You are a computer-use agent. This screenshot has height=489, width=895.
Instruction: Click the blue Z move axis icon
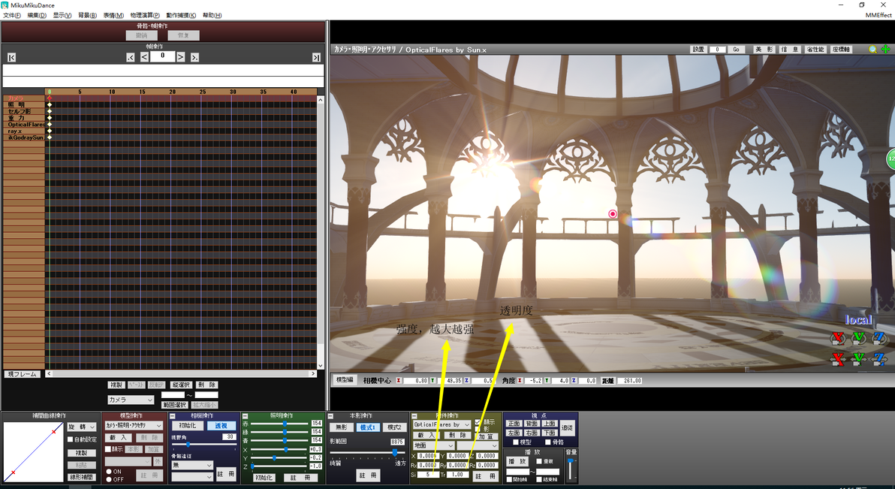(879, 359)
